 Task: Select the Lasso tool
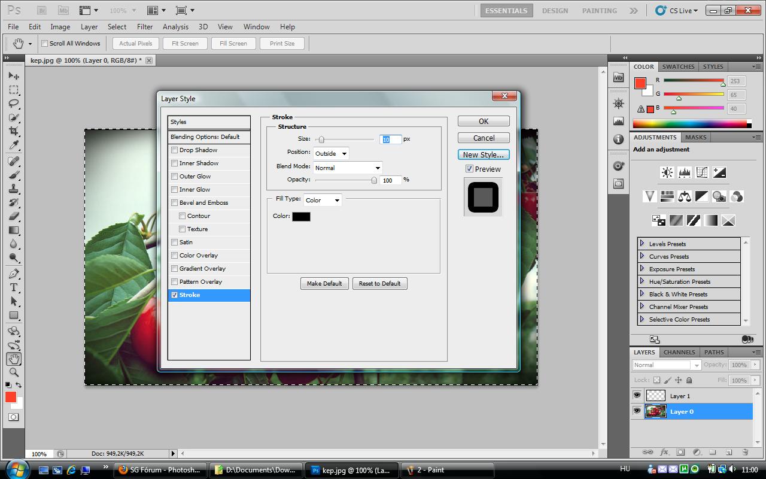coord(14,104)
